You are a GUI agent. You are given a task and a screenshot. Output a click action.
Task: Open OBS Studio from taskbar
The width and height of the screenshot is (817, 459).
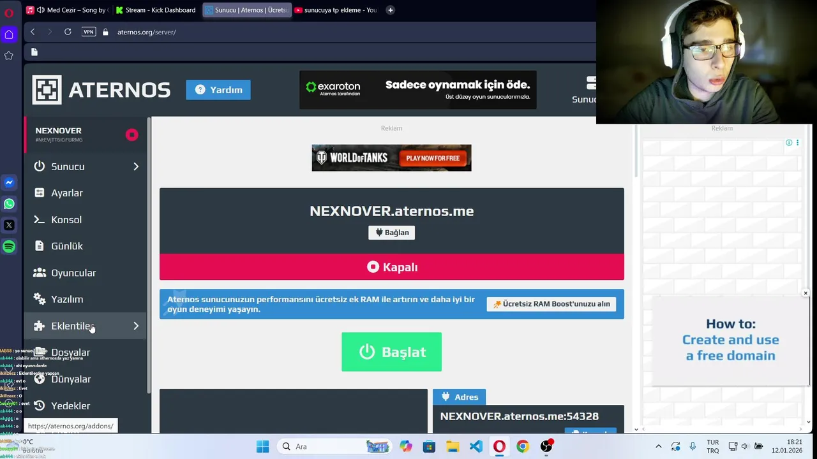click(x=546, y=447)
